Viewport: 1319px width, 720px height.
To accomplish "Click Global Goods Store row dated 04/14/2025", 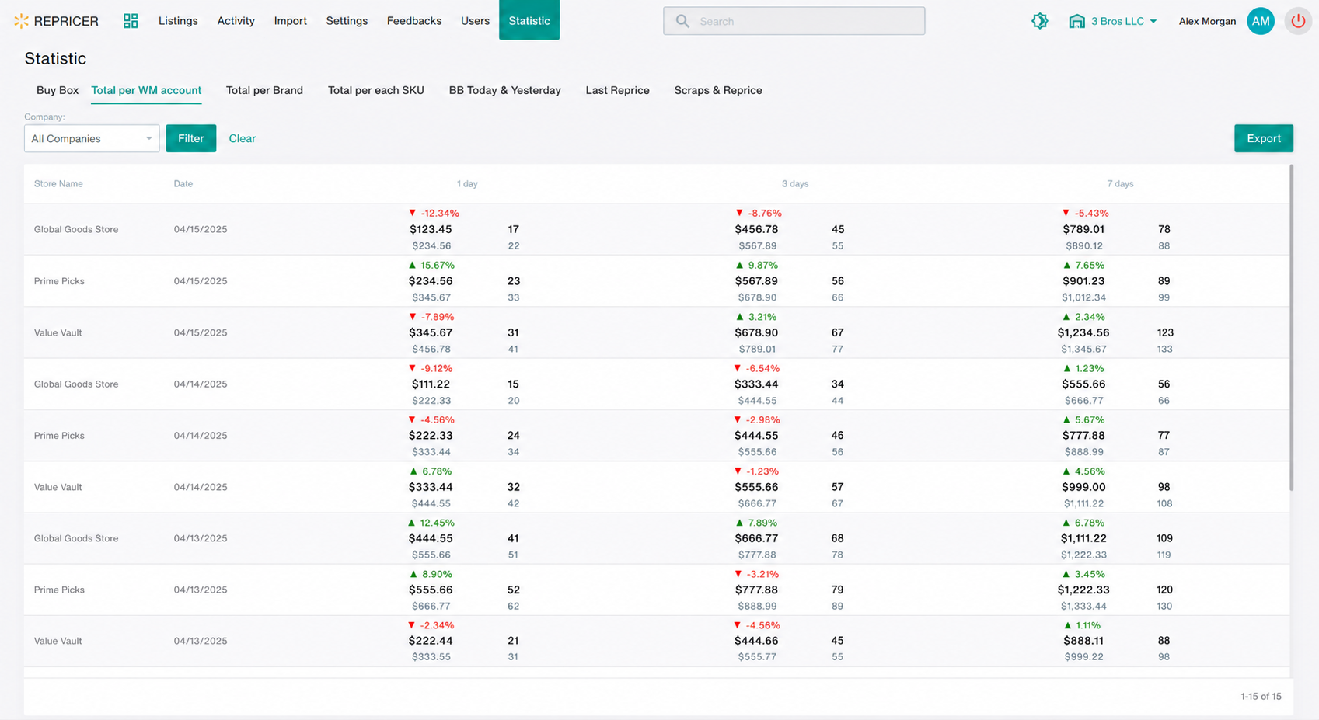I will pyautogui.click(x=657, y=384).
